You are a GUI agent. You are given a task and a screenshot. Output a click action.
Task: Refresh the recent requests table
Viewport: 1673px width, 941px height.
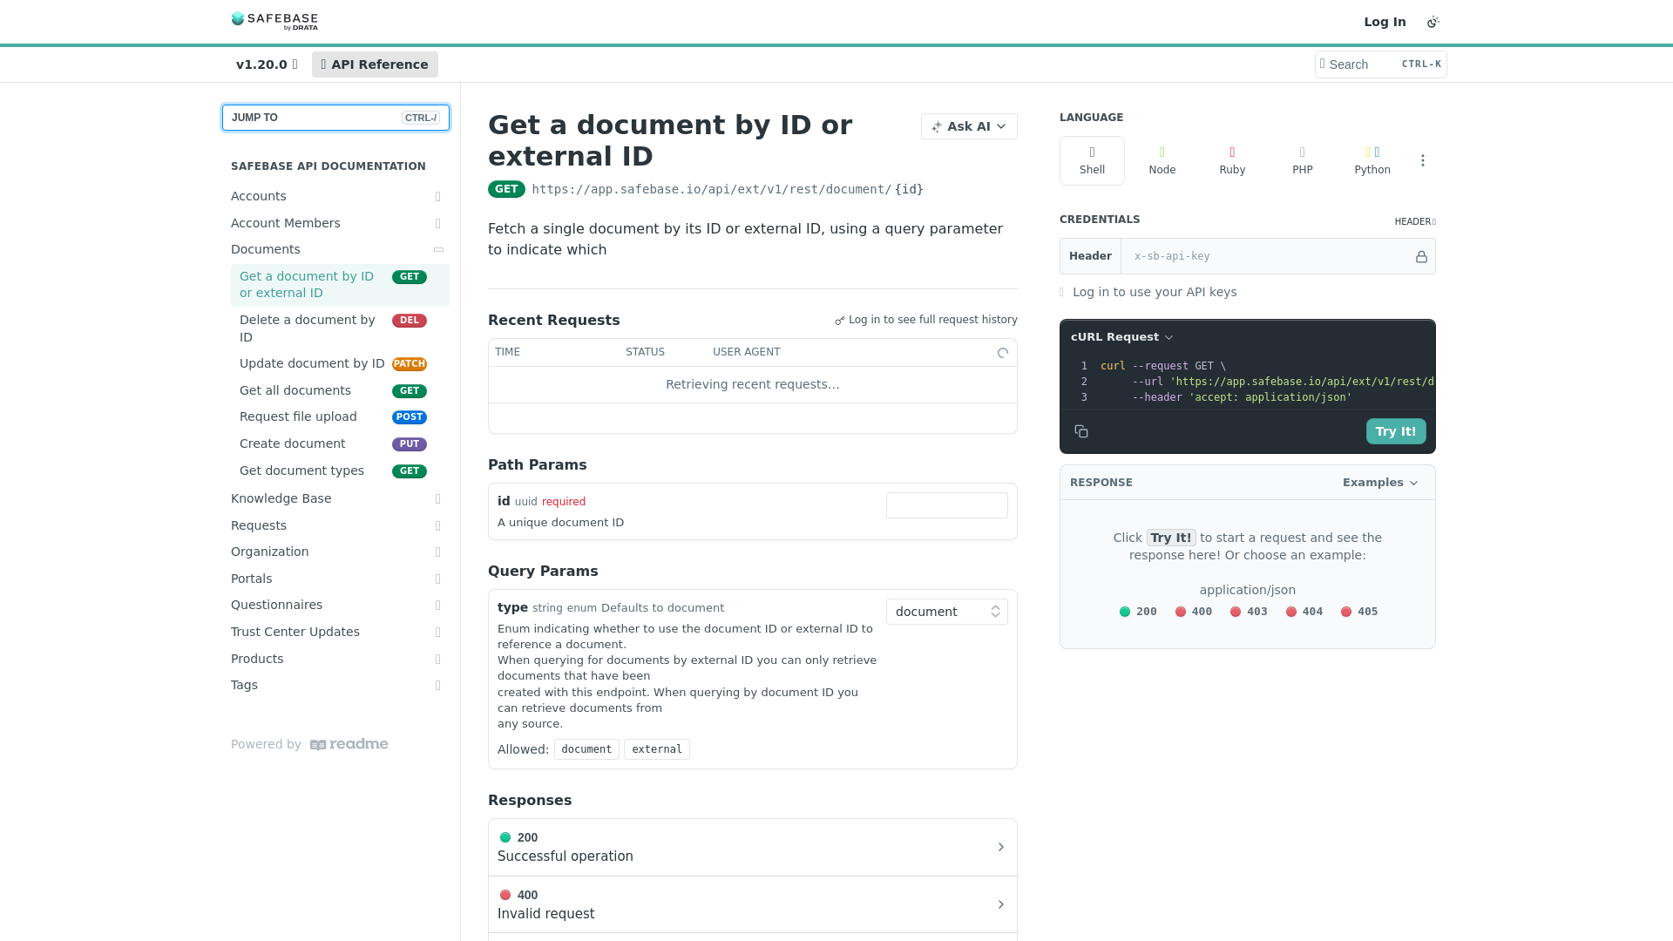[x=1003, y=353]
